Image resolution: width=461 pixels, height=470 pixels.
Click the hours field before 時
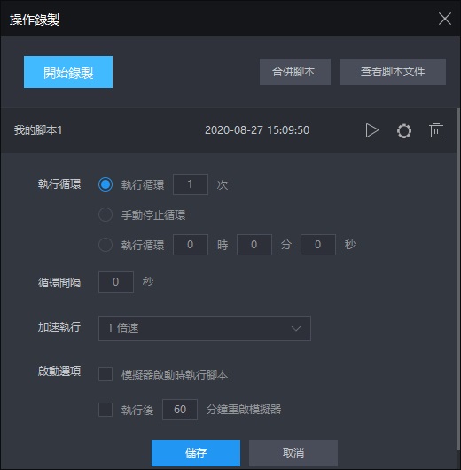coord(191,245)
